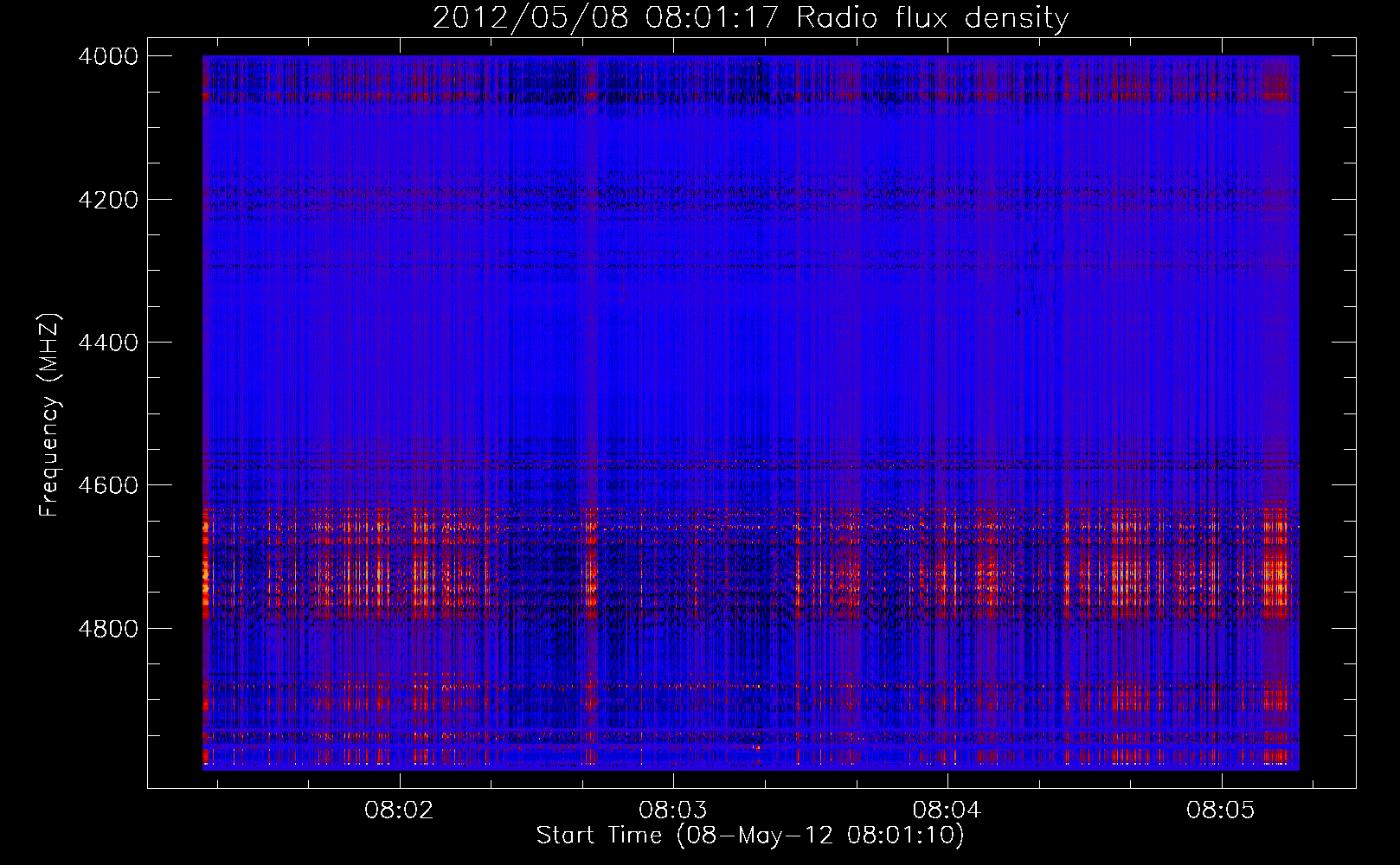The height and width of the screenshot is (865, 1400).
Task: Click the 08:02 time tick label
Action: click(x=399, y=811)
